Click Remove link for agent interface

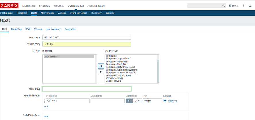(x=173, y=101)
